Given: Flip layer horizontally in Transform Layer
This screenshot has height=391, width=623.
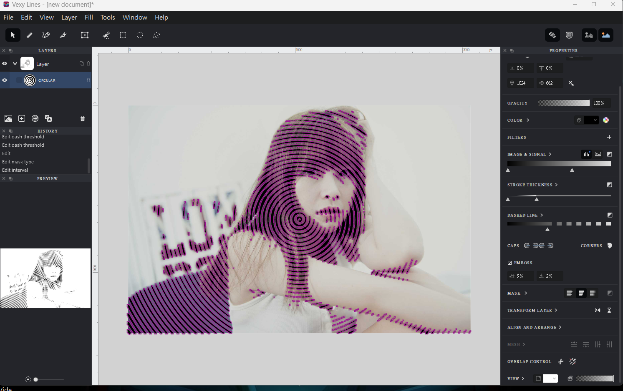Looking at the screenshot, I should point(598,310).
